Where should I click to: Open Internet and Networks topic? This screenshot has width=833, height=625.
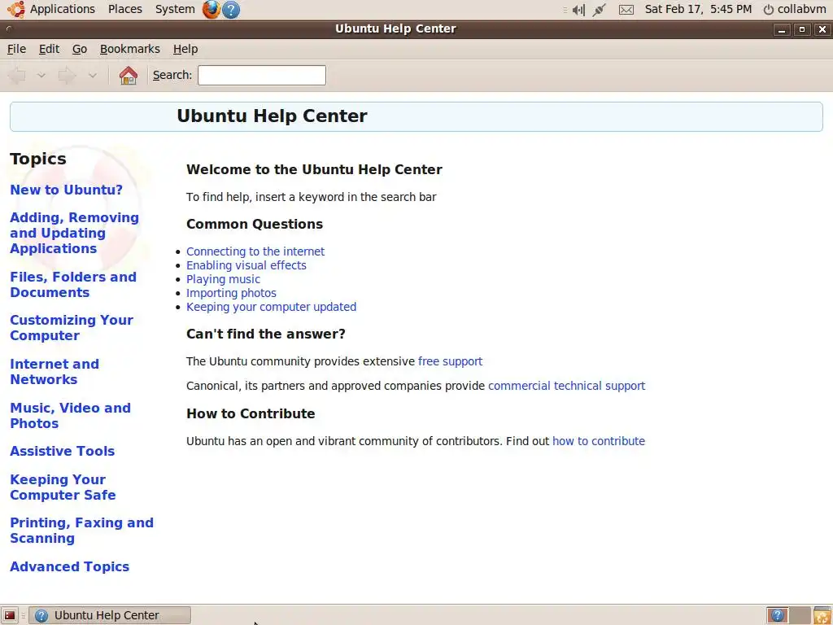click(x=55, y=371)
